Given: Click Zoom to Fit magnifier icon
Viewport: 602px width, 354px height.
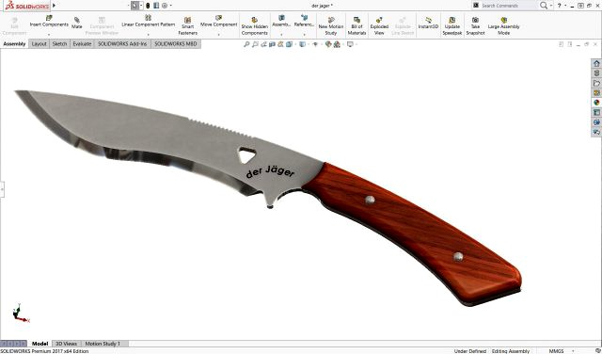Looking at the screenshot, I should [246, 44].
